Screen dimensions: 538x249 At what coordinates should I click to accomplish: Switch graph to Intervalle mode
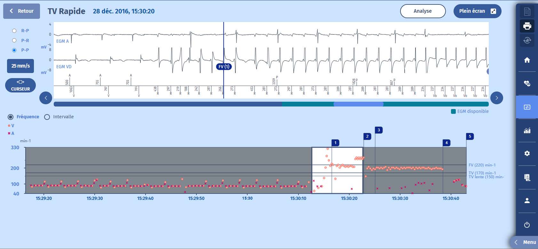pyautogui.click(x=47, y=117)
